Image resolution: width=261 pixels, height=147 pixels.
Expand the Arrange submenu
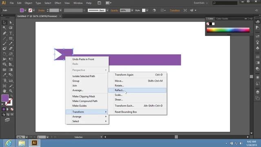(x=87, y=116)
